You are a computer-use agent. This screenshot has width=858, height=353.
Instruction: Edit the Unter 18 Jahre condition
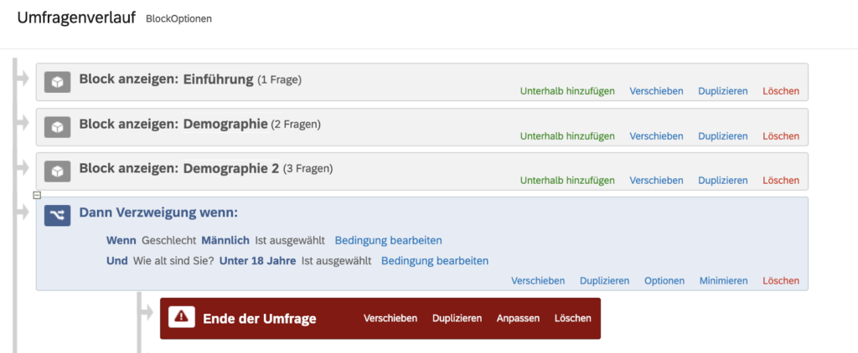pos(435,261)
